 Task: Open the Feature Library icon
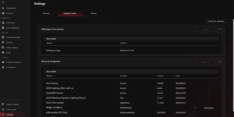pos(3,104)
